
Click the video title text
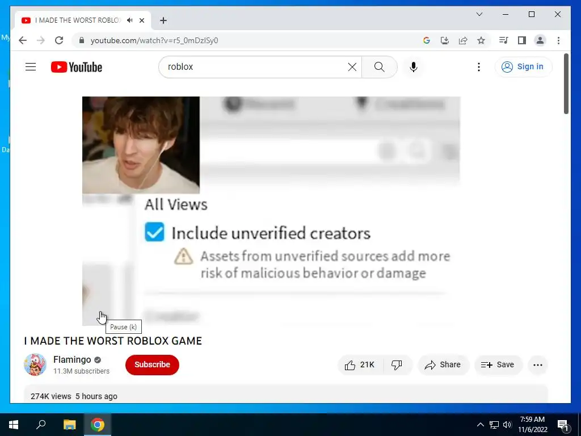[113, 341]
